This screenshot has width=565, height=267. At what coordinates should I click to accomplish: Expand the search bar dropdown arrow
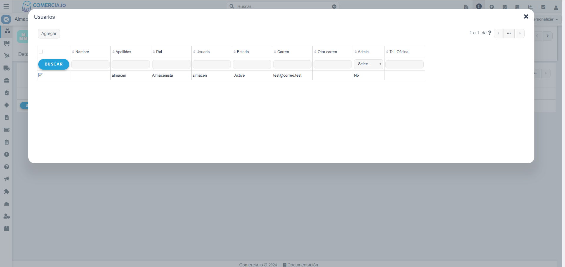[x=334, y=6]
